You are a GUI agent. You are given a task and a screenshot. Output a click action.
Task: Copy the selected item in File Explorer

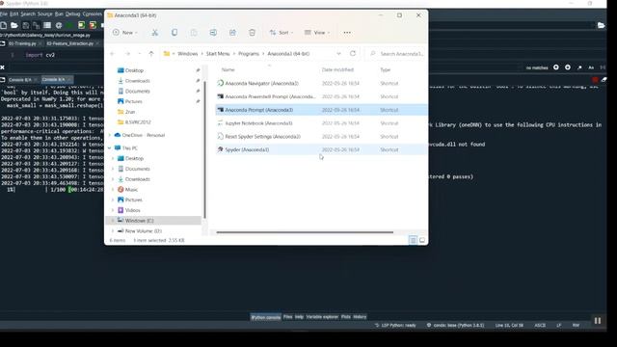coord(174,33)
